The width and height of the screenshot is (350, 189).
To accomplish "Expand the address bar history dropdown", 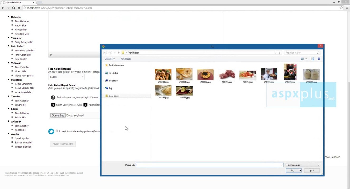I will [276, 53].
